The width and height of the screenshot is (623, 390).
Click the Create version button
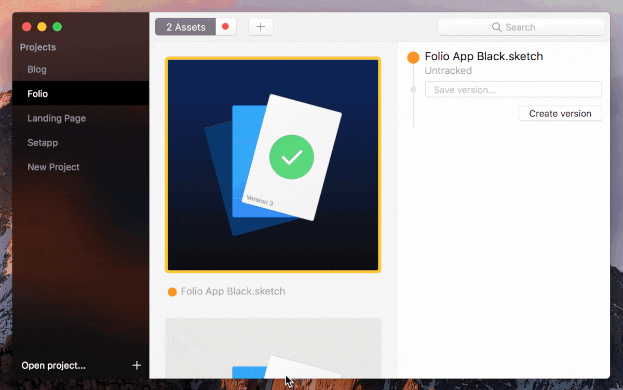coord(560,113)
